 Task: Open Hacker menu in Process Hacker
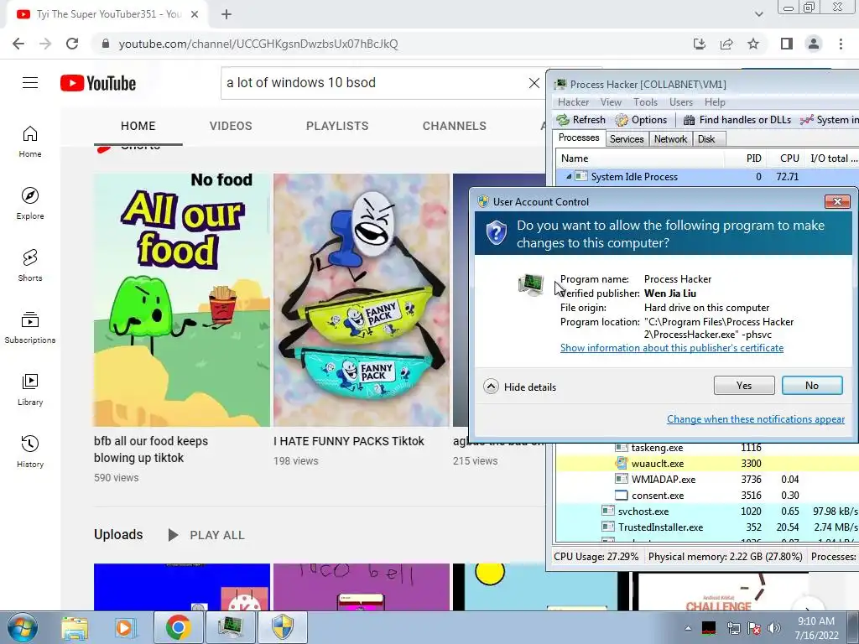click(x=573, y=102)
